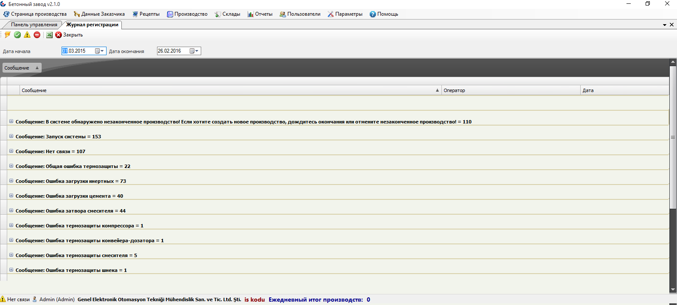
Task: Open the Параметры menu
Action: point(345,14)
